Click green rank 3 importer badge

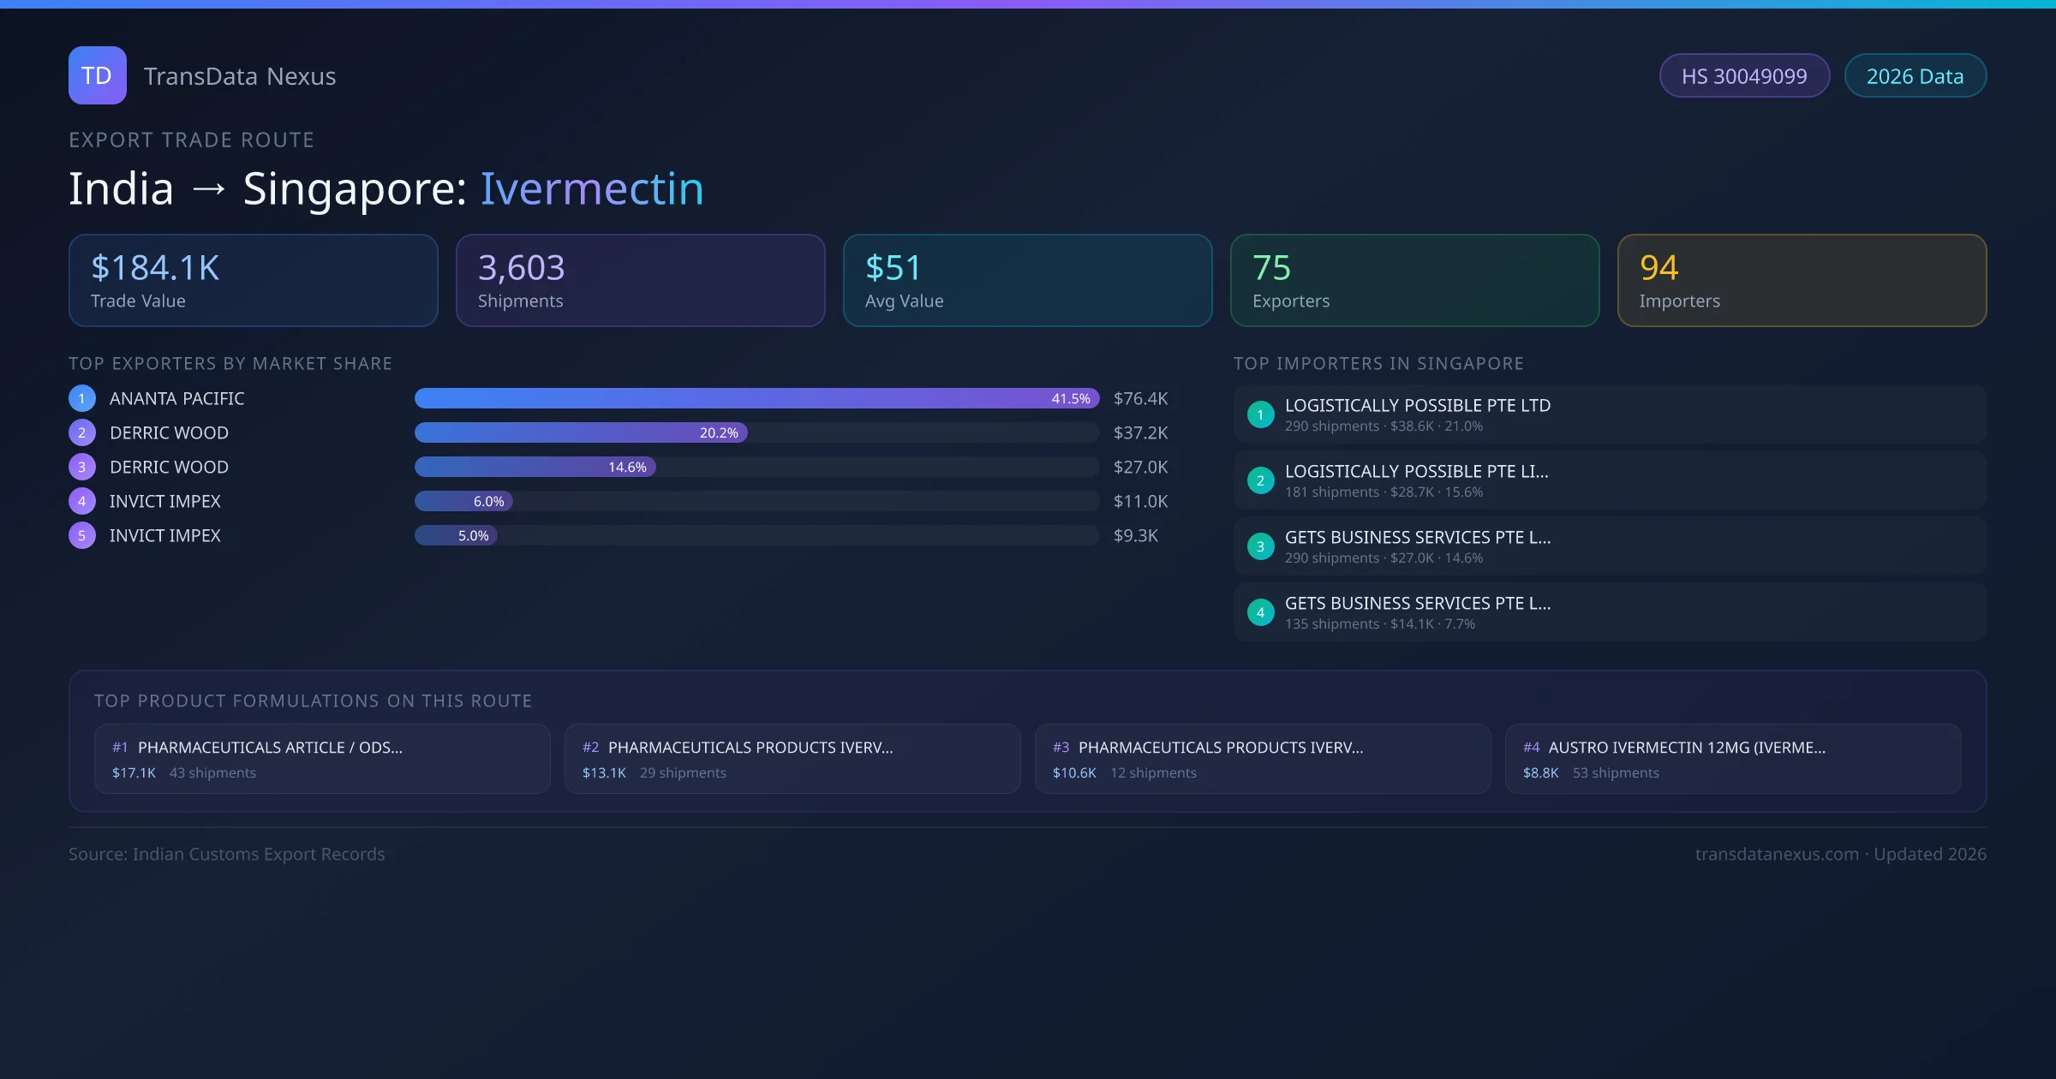coord(1260,546)
